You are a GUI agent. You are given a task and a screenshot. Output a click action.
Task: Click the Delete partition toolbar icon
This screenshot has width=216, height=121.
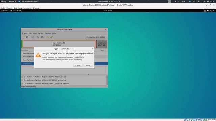[x=27, y=37]
